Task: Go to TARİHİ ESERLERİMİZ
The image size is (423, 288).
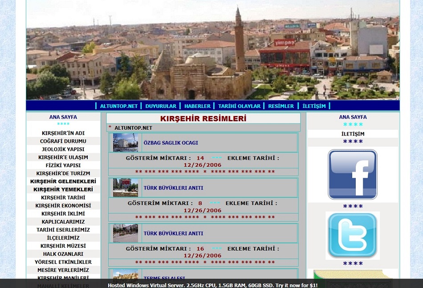Action: pyautogui.click(x=63, y=230)
